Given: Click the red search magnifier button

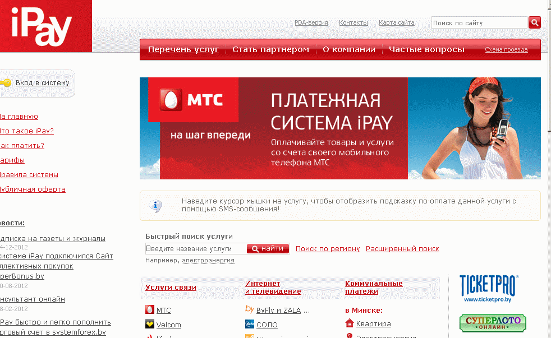Looking at the screenshot, I should coord(535,22).
